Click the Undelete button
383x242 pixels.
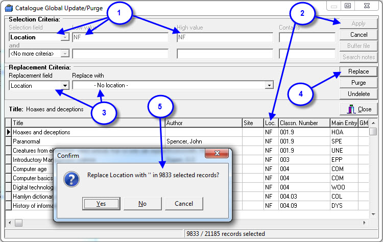358,94
